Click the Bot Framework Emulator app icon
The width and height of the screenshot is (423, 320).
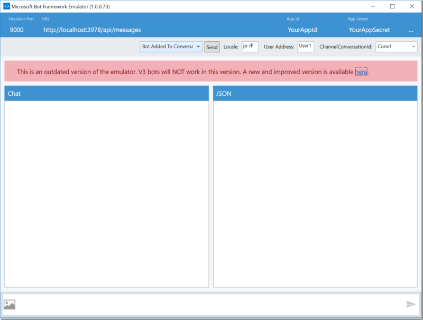[6, 6]
